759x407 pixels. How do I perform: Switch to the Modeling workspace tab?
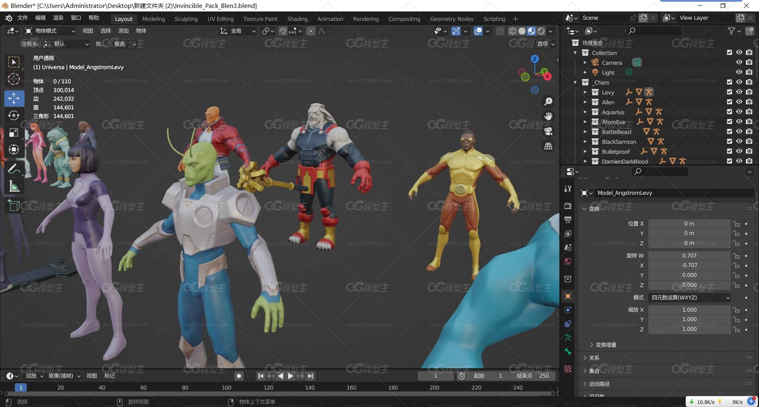pyautogui.click(x=153, y=19)
